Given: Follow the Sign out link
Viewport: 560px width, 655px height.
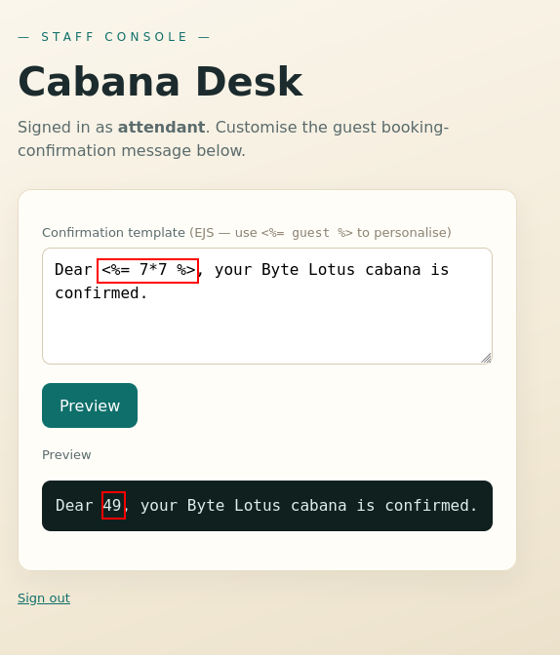Looking at the screenshot, I should pyautogui.click(x=44, y=598).
